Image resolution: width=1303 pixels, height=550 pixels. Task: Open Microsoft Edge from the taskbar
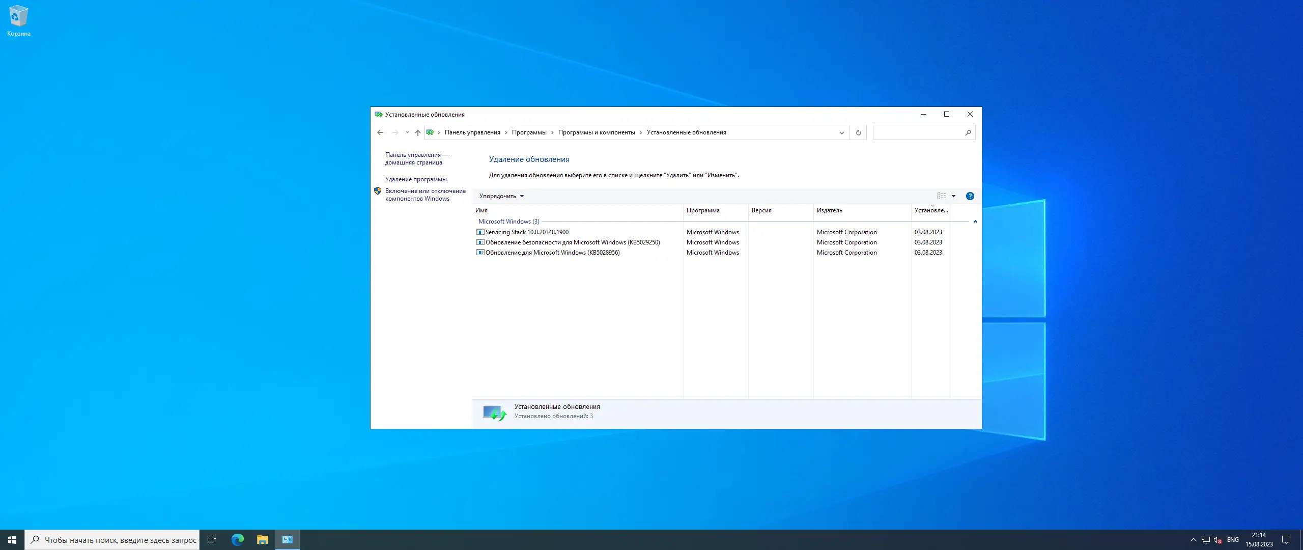click(237, 540)
